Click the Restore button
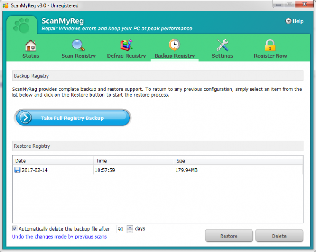 click(229, 236)
